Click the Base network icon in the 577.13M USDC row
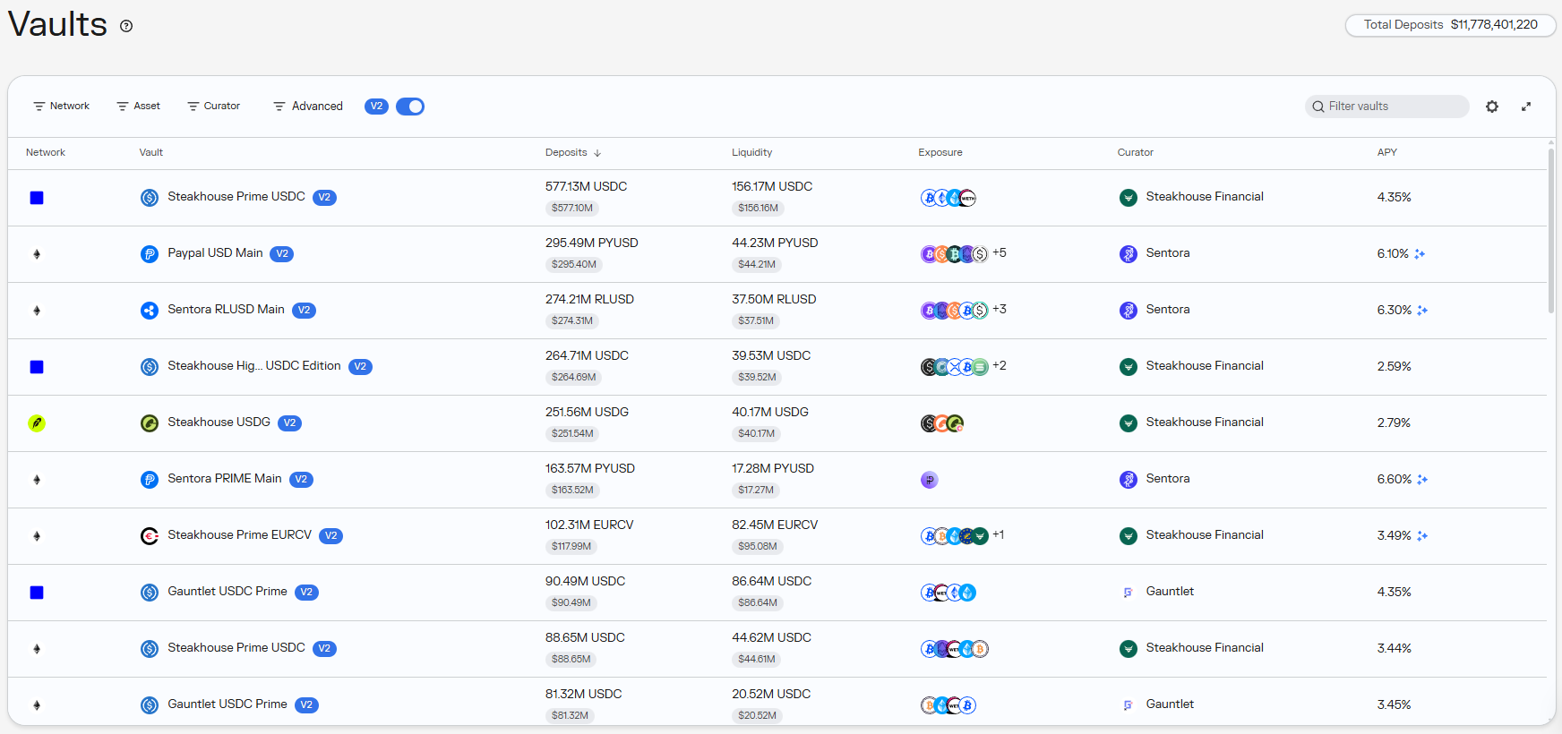 [37, 198]
